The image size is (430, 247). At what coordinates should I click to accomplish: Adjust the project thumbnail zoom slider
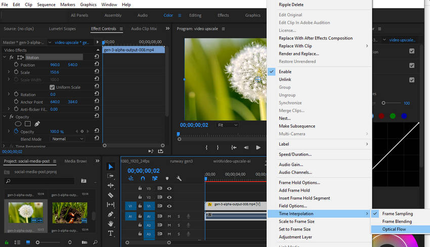click(x=37, y=242)
